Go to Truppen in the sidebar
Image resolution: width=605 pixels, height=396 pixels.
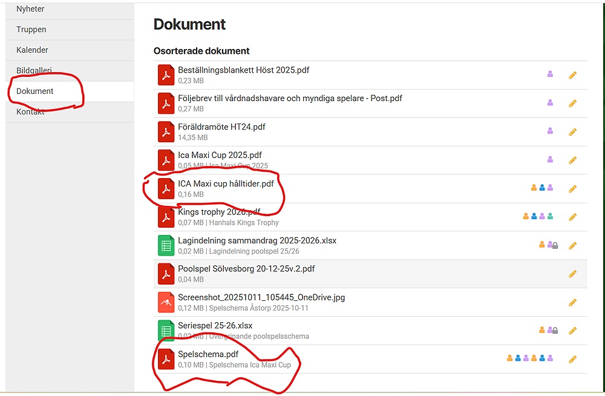pyautogui.click(x=31, y=30)
